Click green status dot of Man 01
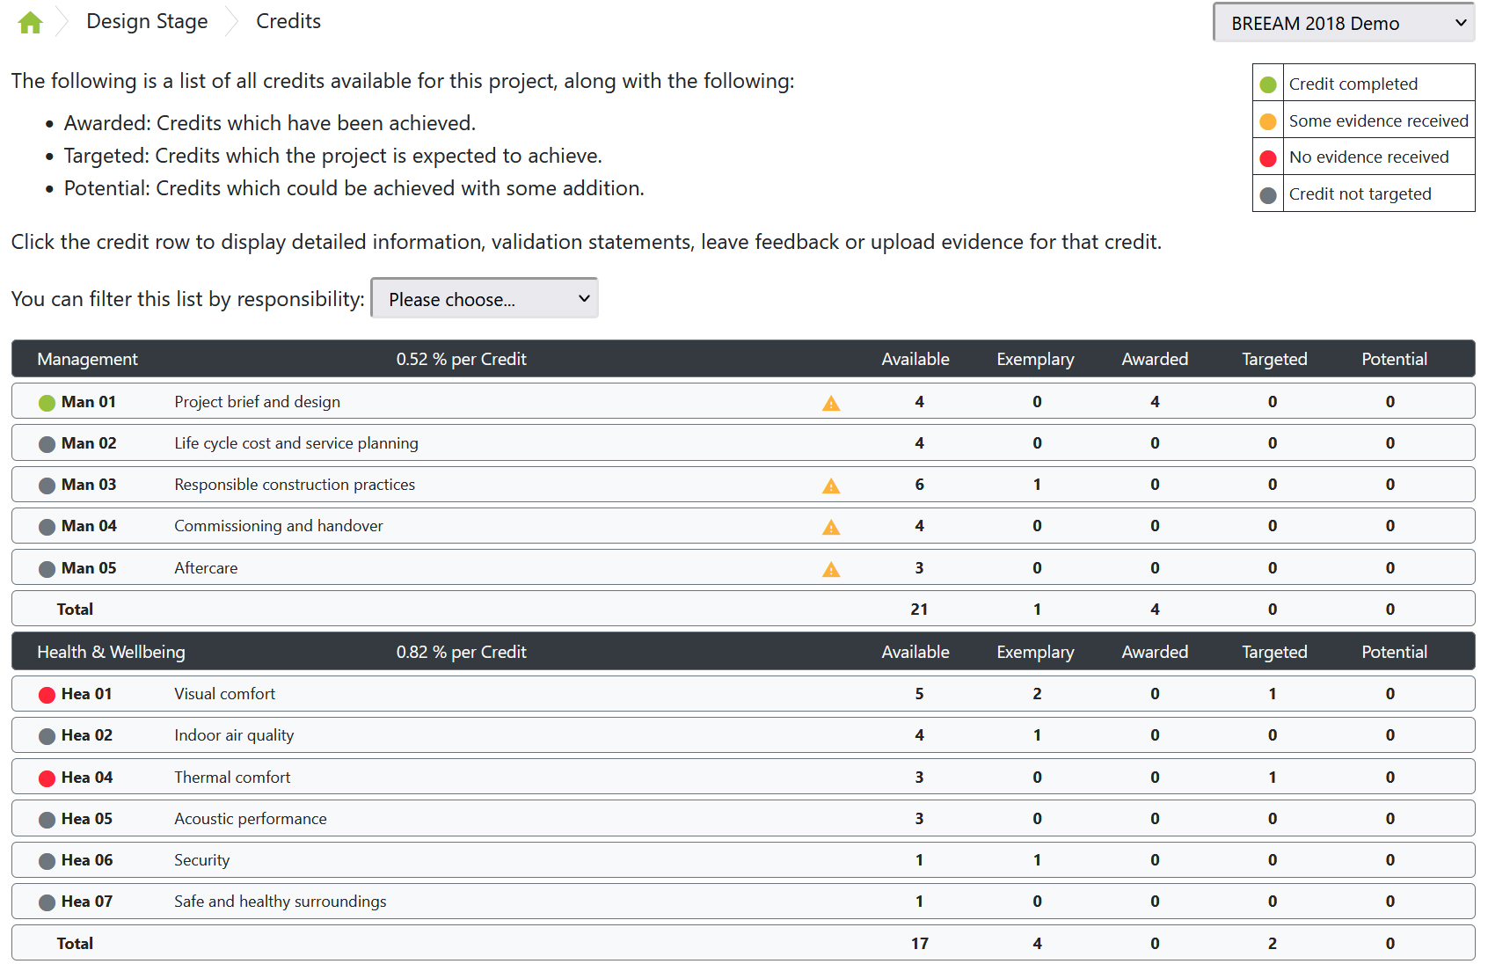Screen dimensions: 1488x964 click(47, 403)
